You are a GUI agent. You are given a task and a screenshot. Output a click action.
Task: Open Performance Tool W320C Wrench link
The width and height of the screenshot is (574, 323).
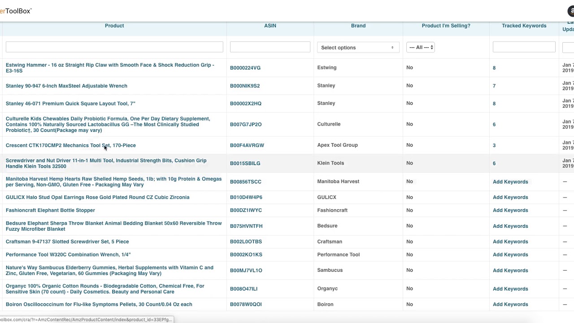click(68, 254)
